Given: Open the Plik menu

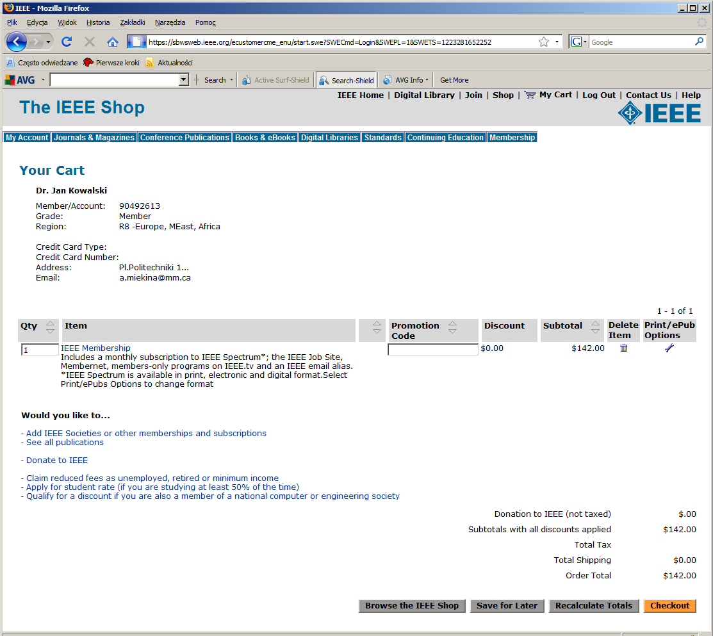Looking at the screenshot, I should coord(12,22).
